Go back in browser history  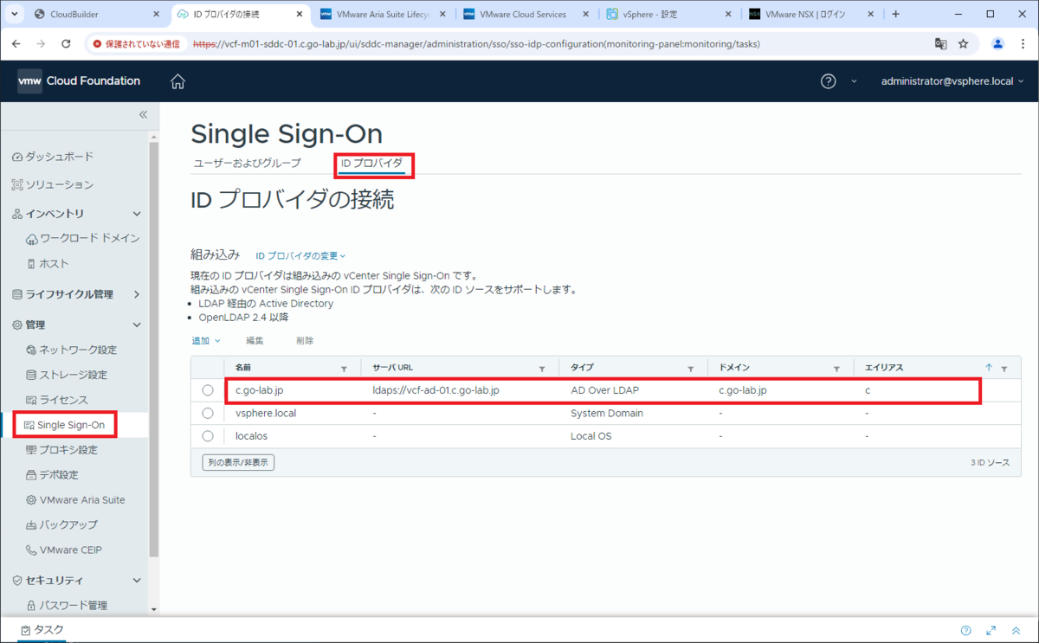(x=16, y=43)
